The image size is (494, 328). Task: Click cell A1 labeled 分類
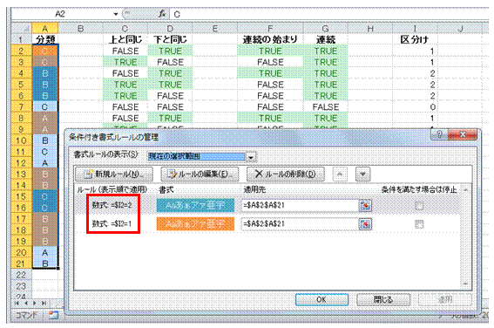coord(45,39)
